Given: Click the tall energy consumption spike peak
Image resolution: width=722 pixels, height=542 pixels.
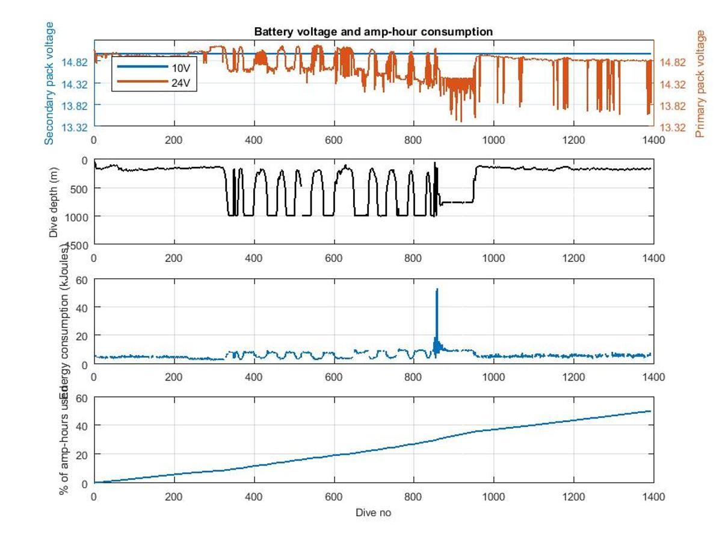Looking at the screenshot, I should click(x=437, y=290).
